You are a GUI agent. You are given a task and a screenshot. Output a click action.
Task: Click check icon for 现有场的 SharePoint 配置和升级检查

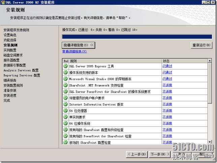pos(65,130)
